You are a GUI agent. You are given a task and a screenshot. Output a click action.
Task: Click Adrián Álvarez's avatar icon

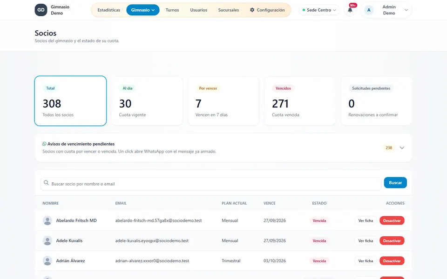(x=47, y=261)
